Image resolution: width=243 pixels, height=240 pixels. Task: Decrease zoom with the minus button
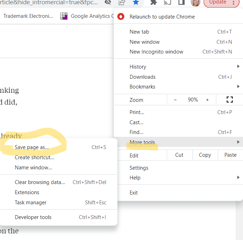[x=175, y=100]
